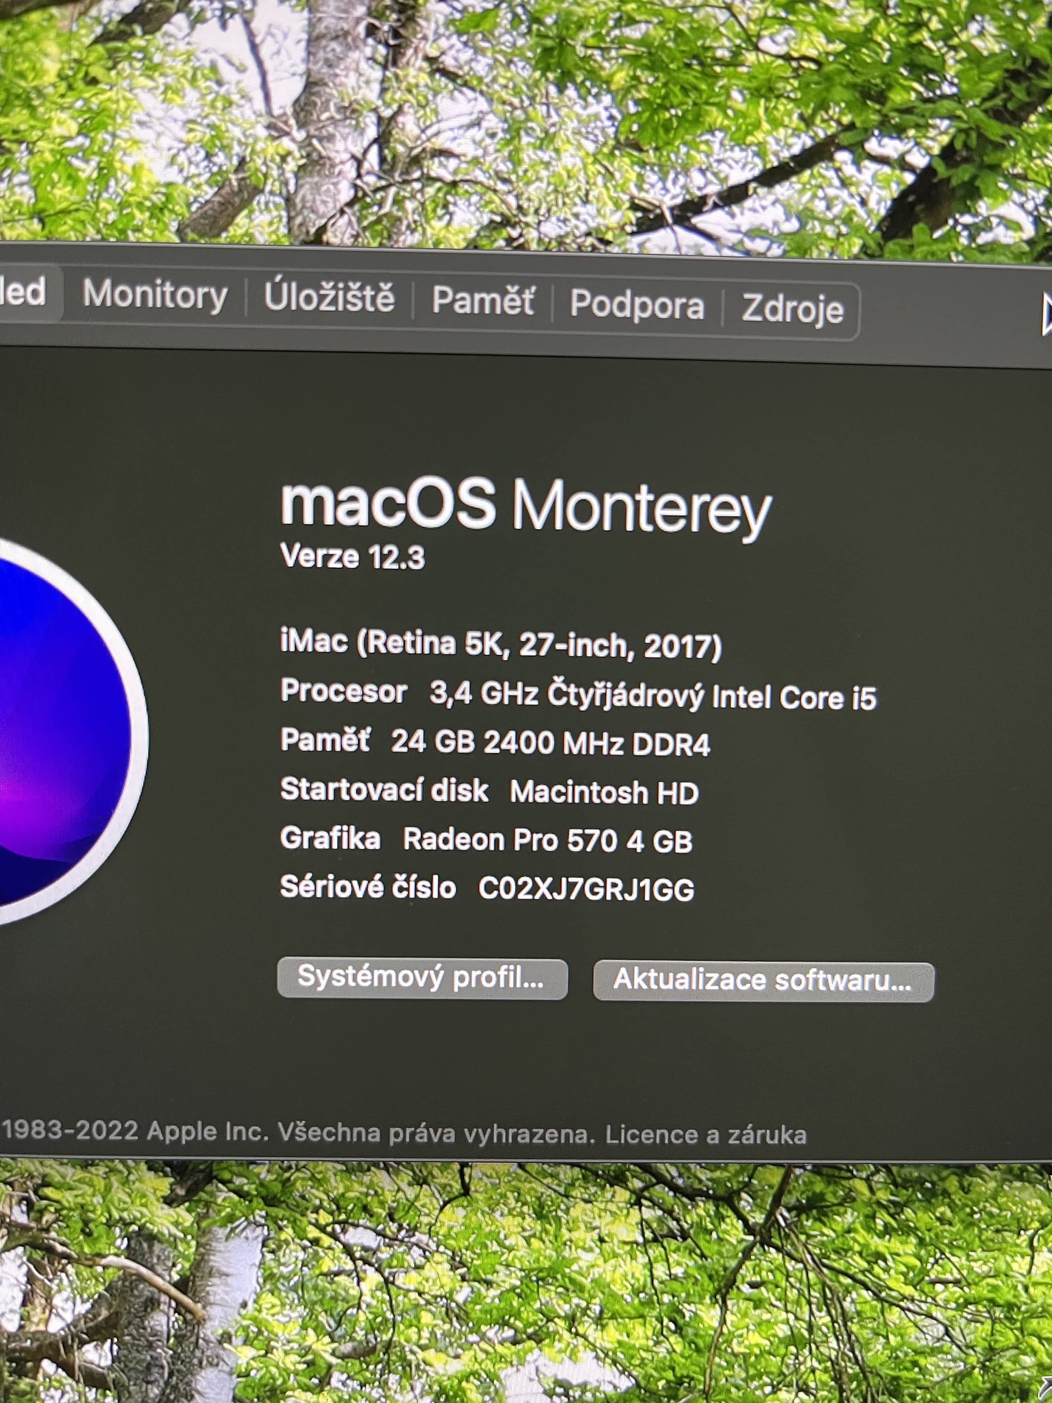Image resolution: width=1052 pixels, height=1403 pixels.
Task: Select the Paměť tab in the toolbar
Action: [x=483, y=300]
